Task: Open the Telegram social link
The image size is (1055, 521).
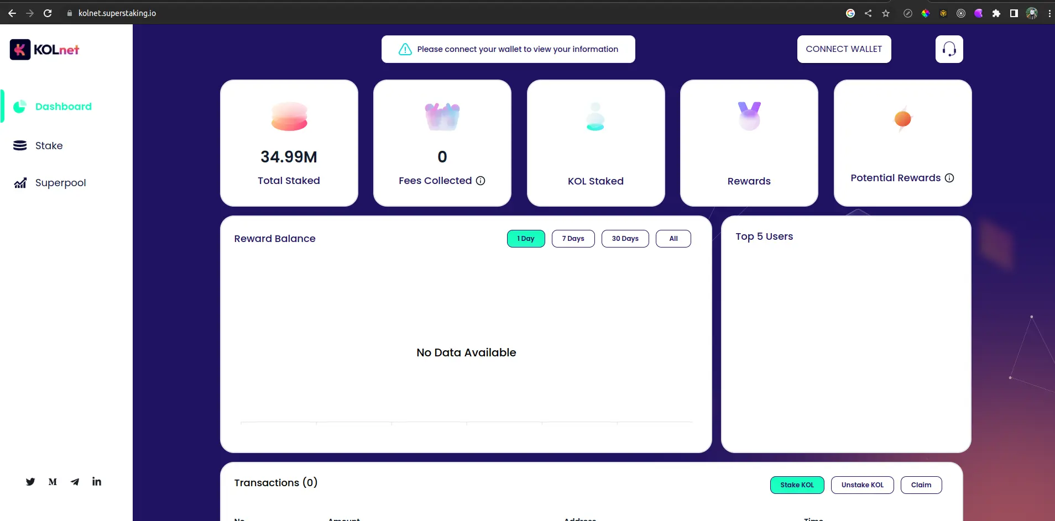Action: [75, 482]
